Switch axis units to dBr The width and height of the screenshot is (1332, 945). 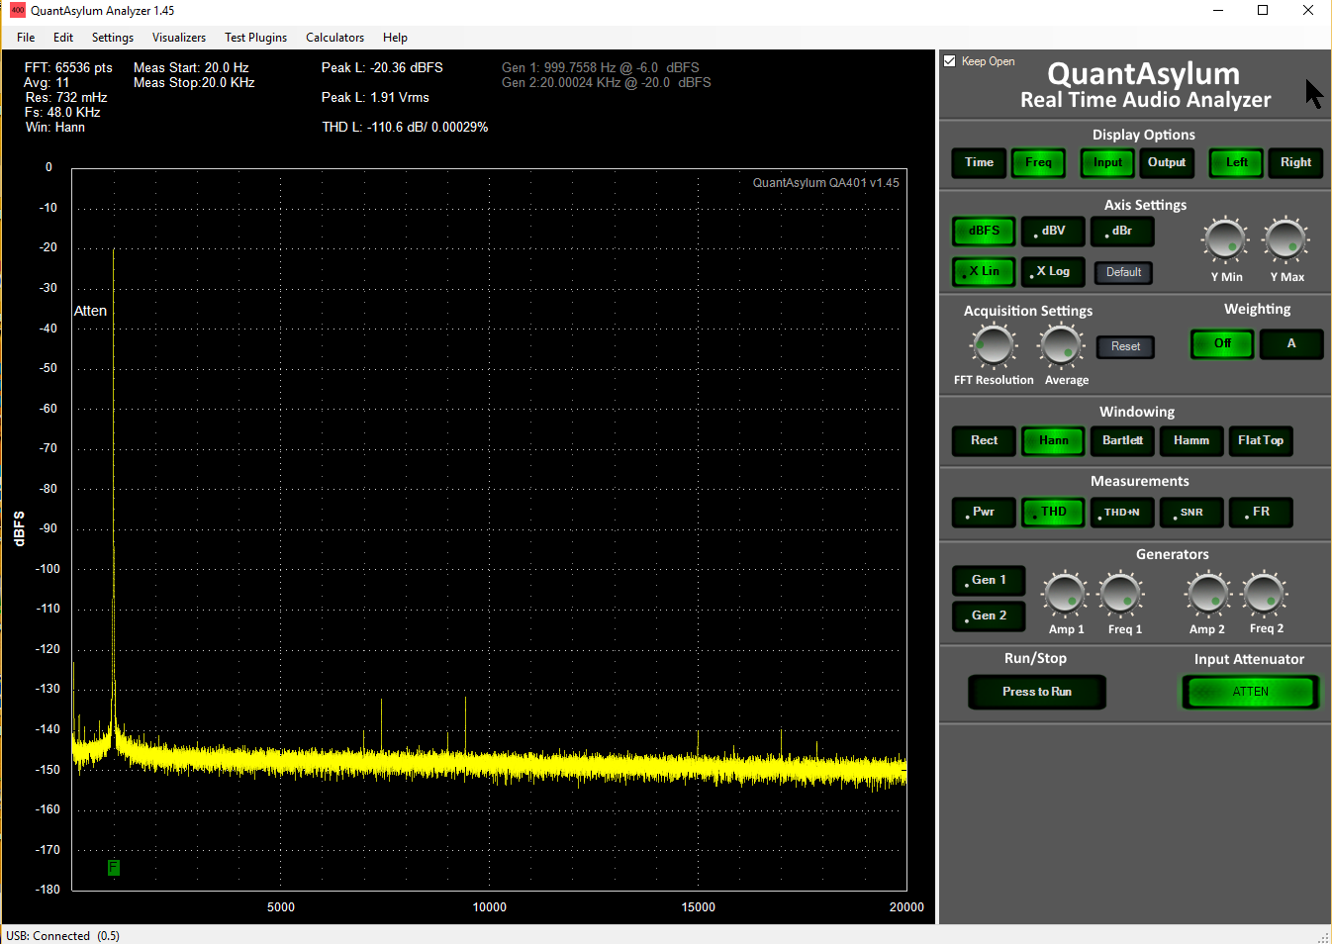pos(1122,232)
